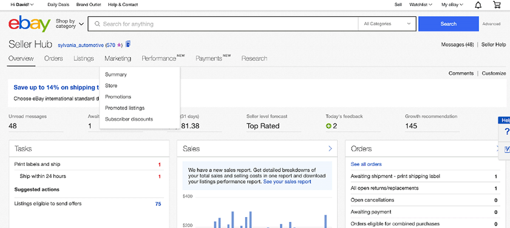Open the shopping cart icon

pos(497,5)
